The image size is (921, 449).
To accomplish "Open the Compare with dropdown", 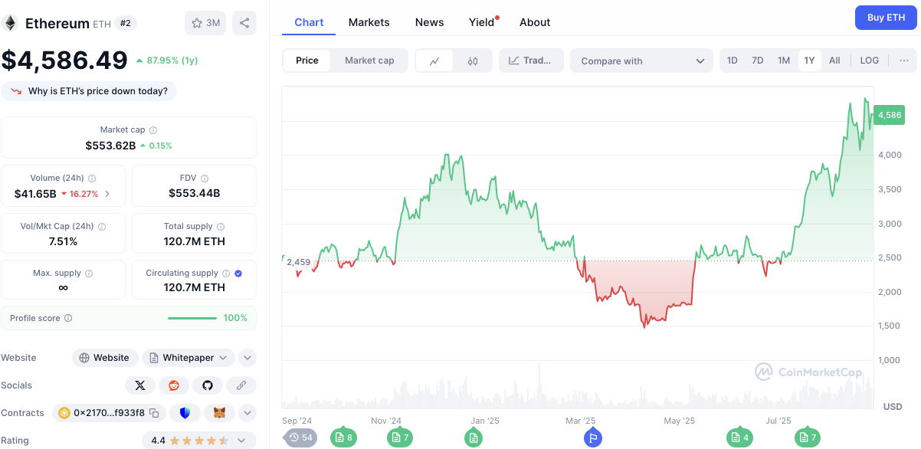I will [x=642, y=61].
